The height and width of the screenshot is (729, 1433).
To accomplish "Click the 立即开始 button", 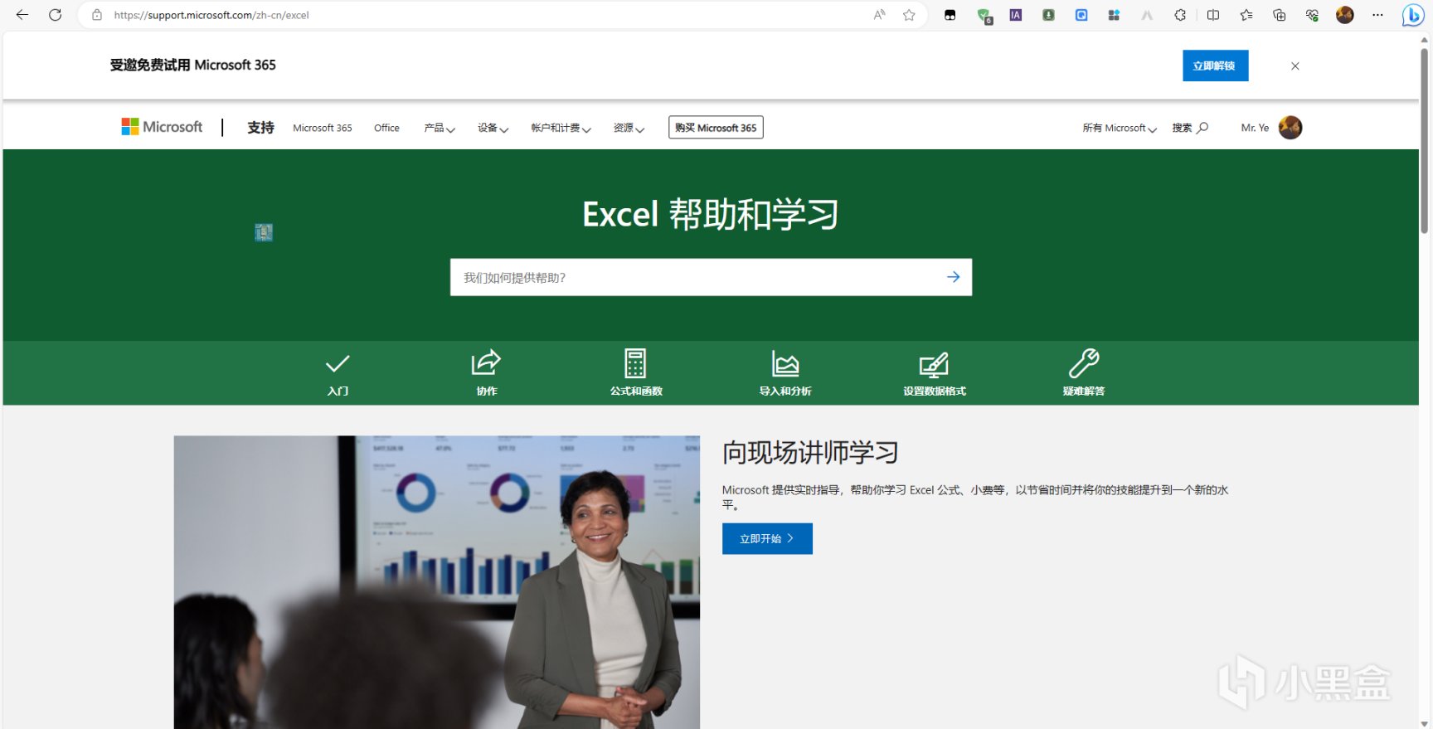I will pos(767,538).
